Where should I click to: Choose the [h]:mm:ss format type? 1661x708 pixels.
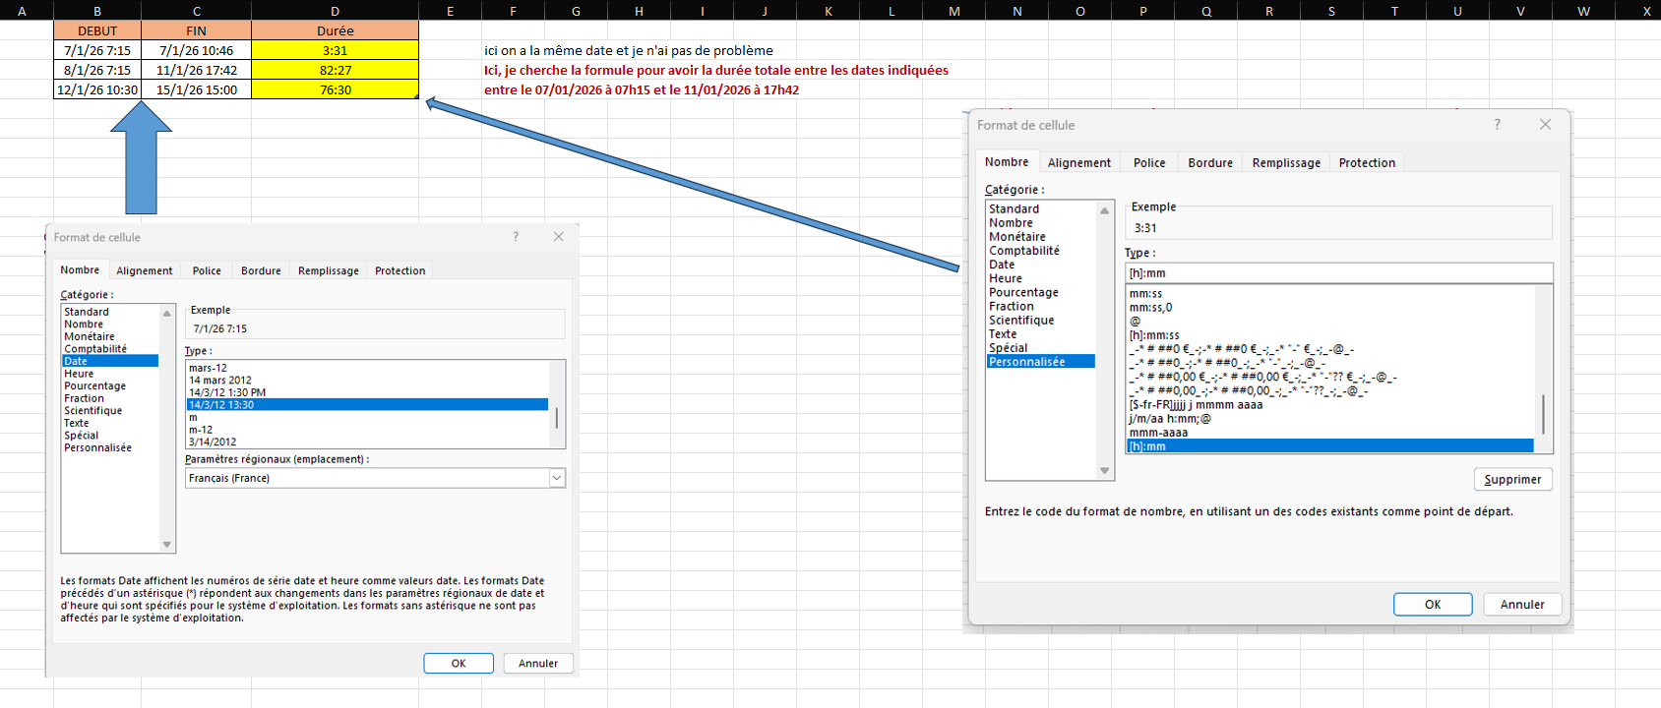[1154, 335]
